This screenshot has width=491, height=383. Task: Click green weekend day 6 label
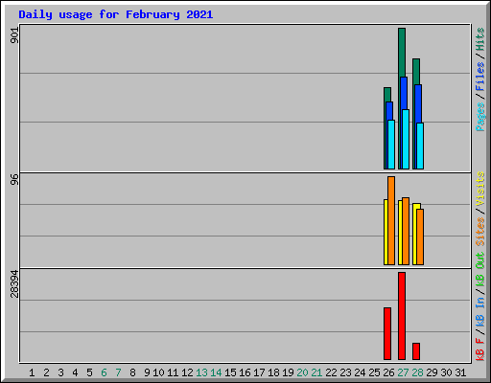point(104,372)
